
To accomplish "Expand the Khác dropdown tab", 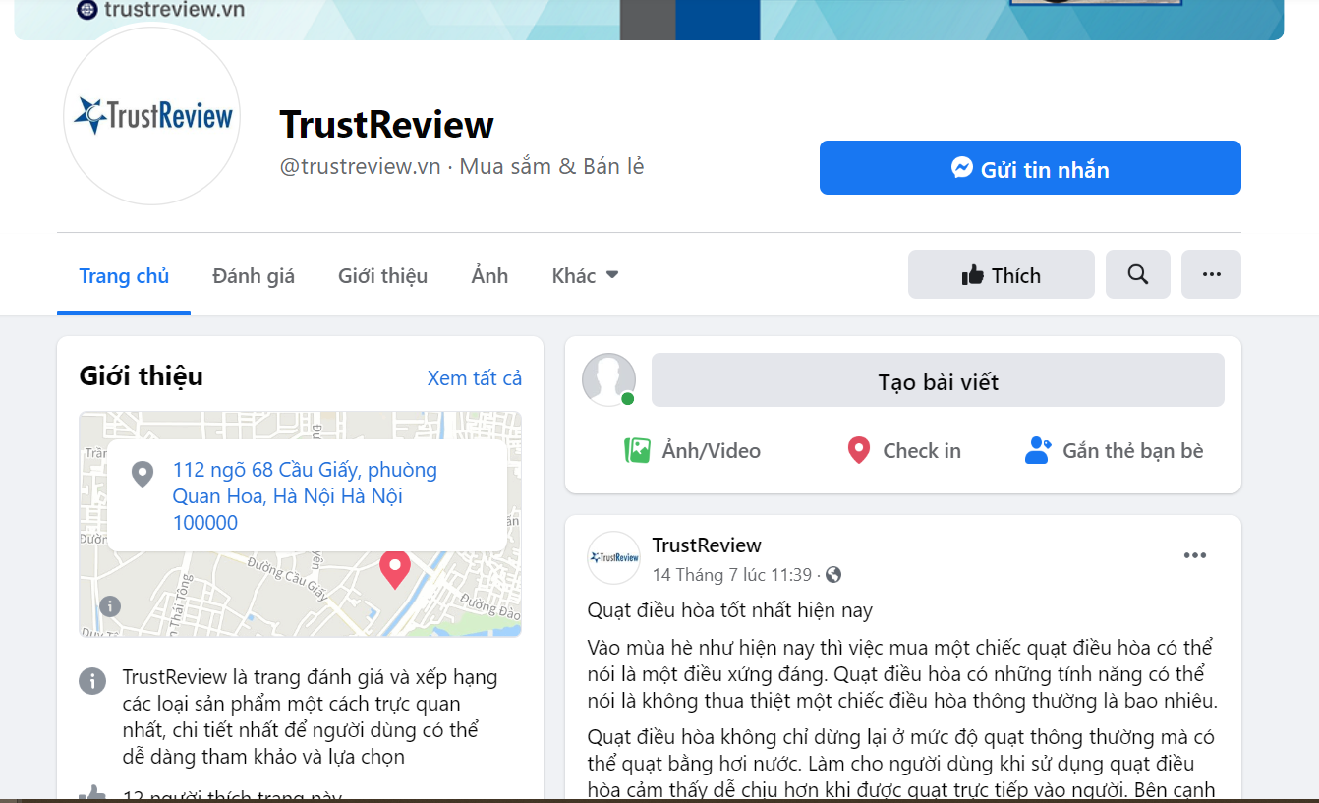I will [585, 276].
